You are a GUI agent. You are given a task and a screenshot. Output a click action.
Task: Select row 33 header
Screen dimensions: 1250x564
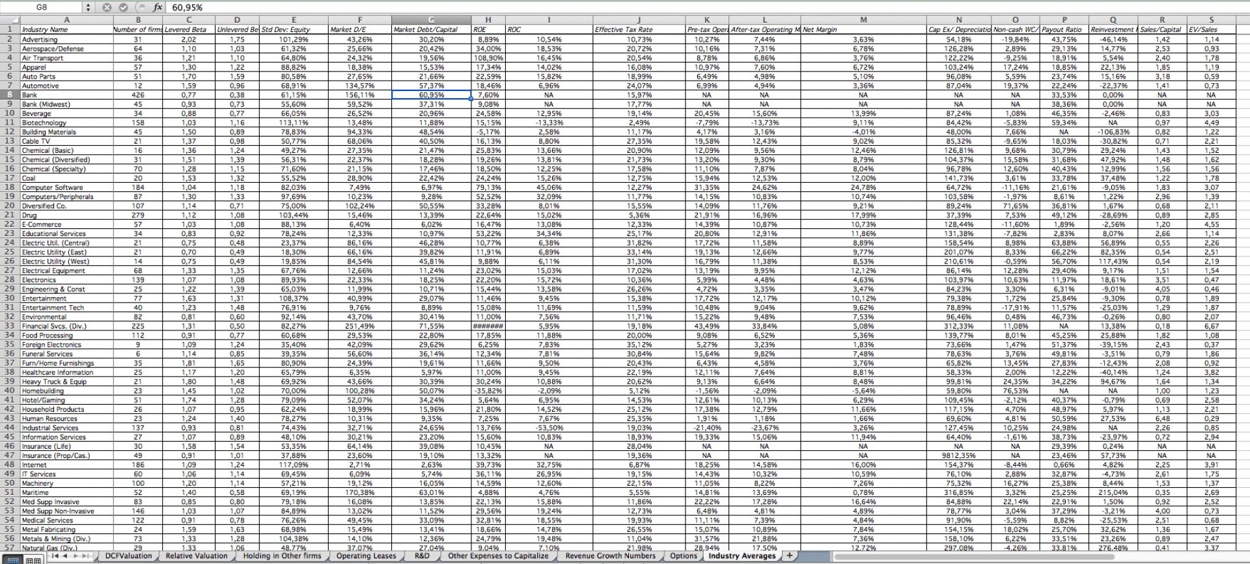click(9, 326)
